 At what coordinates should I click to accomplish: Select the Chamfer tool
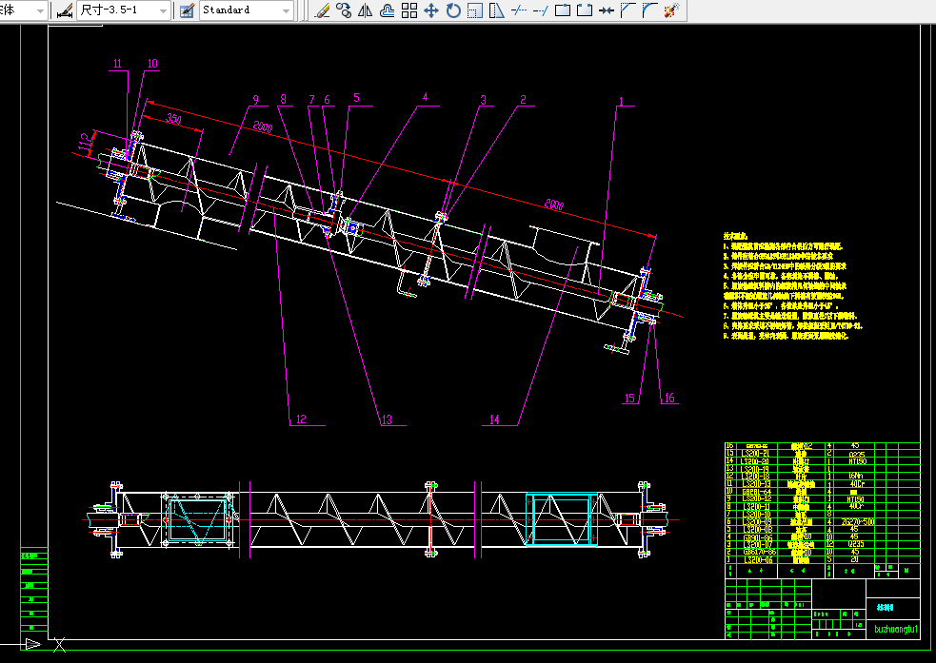(627, 10)
